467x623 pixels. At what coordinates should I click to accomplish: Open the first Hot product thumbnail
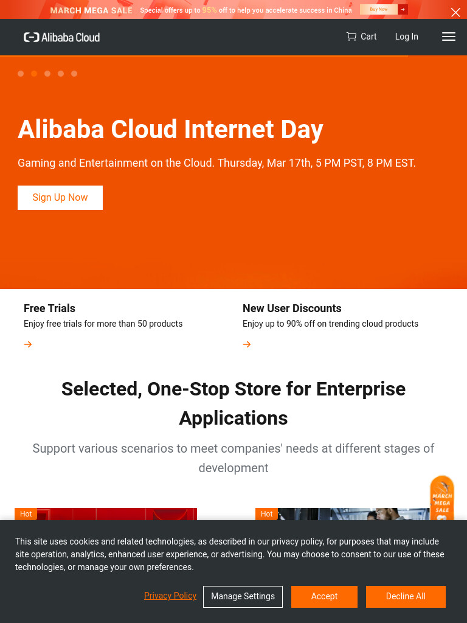pyautogui.click(x=106, y=514)
